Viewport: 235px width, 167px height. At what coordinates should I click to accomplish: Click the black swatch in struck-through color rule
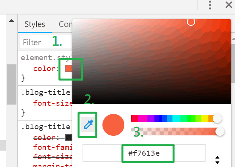69,137
